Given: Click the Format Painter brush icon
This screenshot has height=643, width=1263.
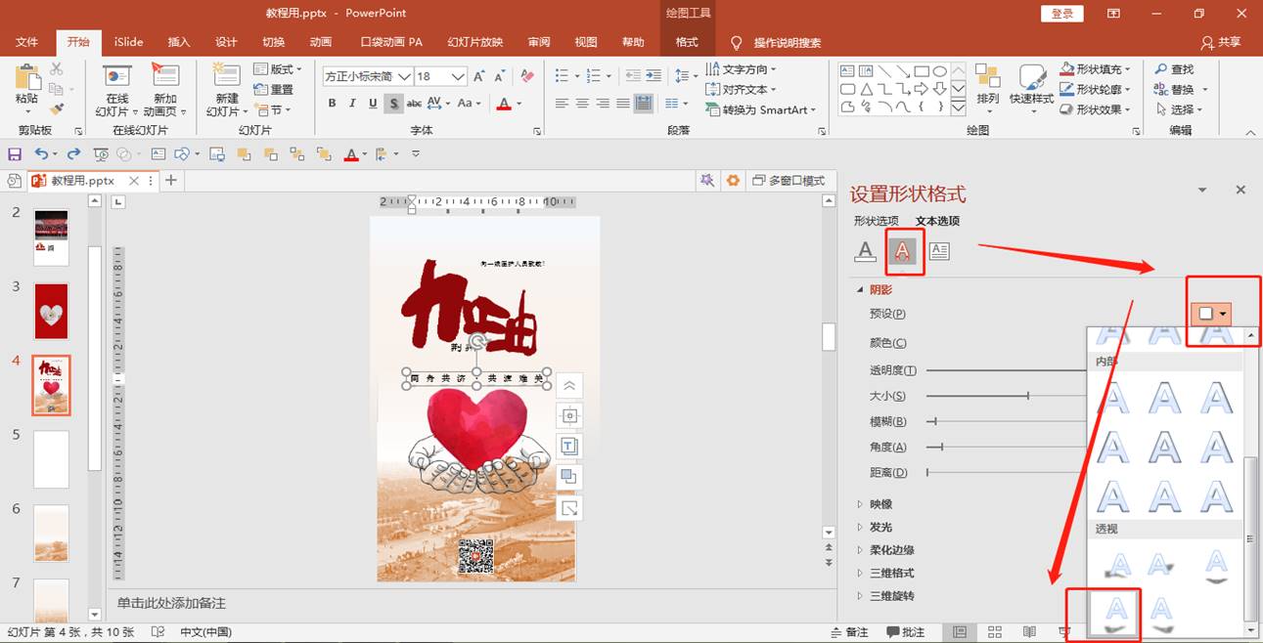Looking at the screenshot, I should point(57,109).
